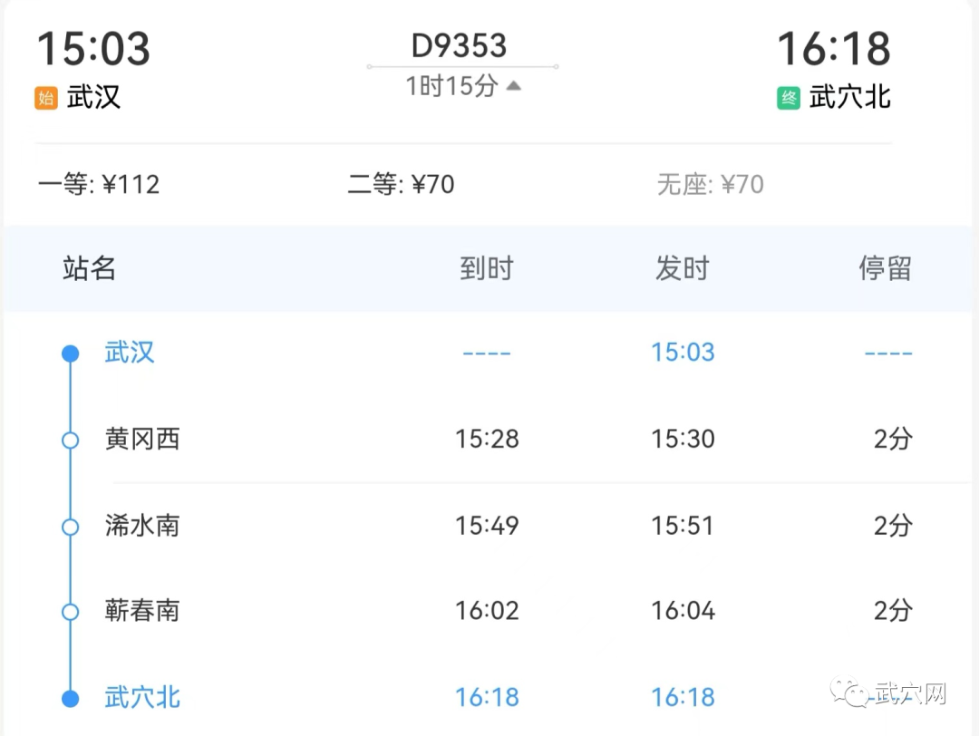This screenshot has width=979, height=736.
Task: Click the 浠水南 stop circle marker
Action: pyautogui.click(x=70, y=527)
